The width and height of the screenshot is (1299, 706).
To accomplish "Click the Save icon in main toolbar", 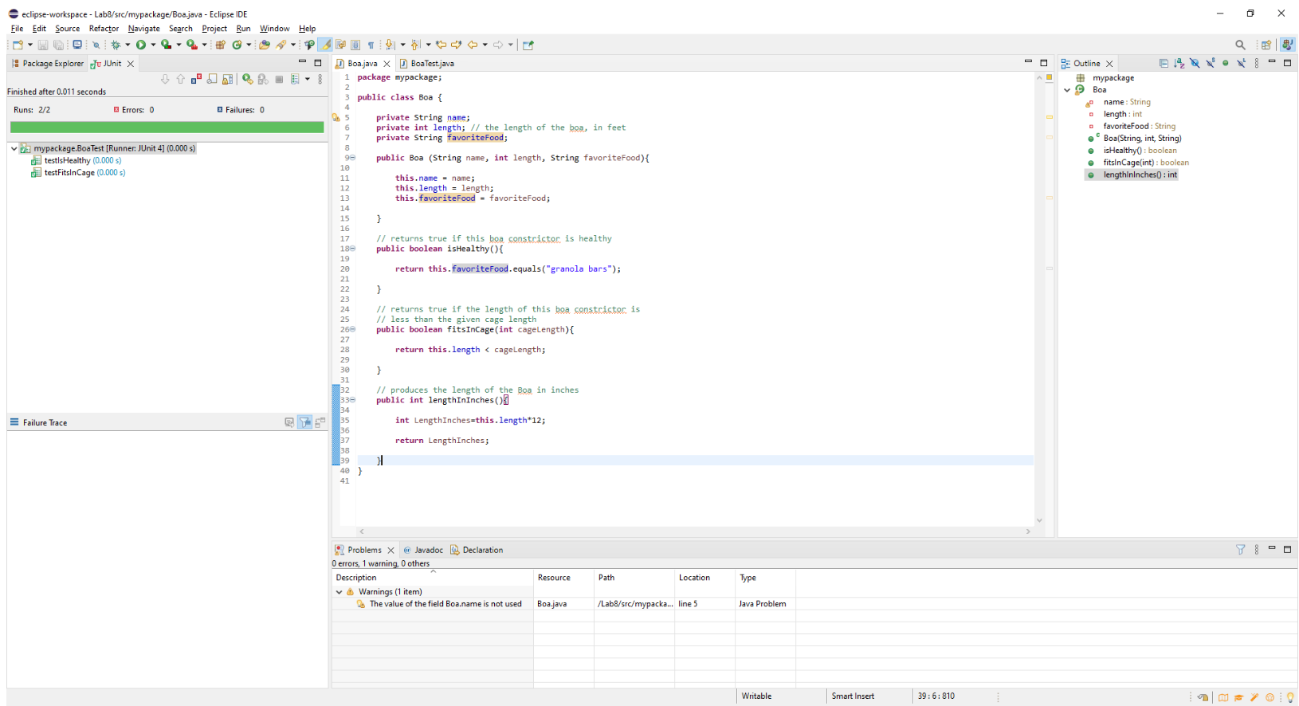I will pyautogui.click(x=42, y=45).
